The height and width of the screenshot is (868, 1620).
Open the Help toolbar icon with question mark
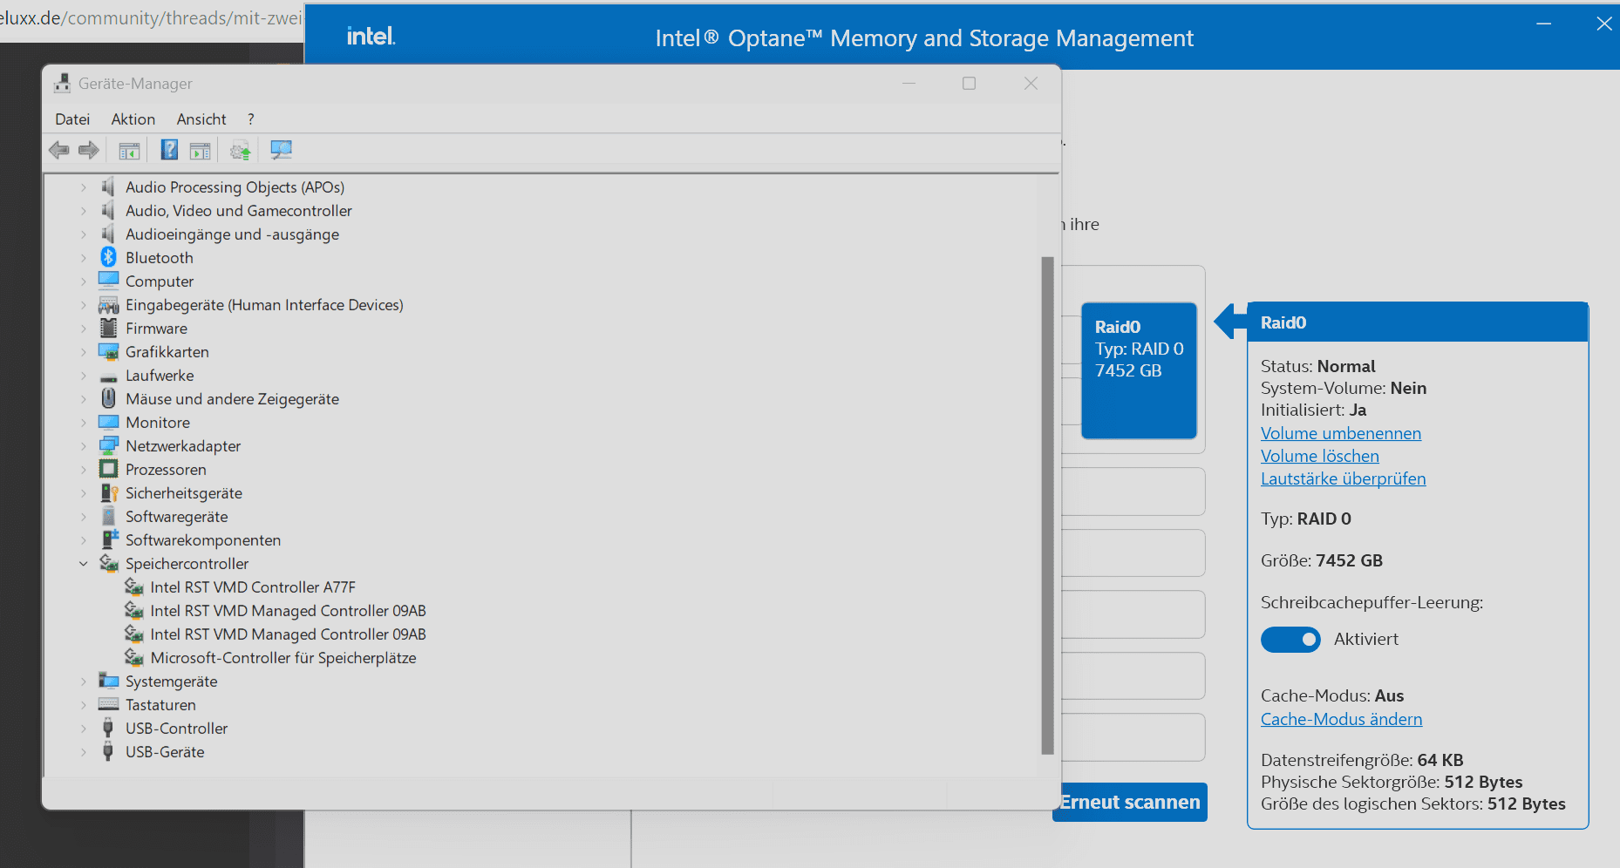tap(169, 150)
